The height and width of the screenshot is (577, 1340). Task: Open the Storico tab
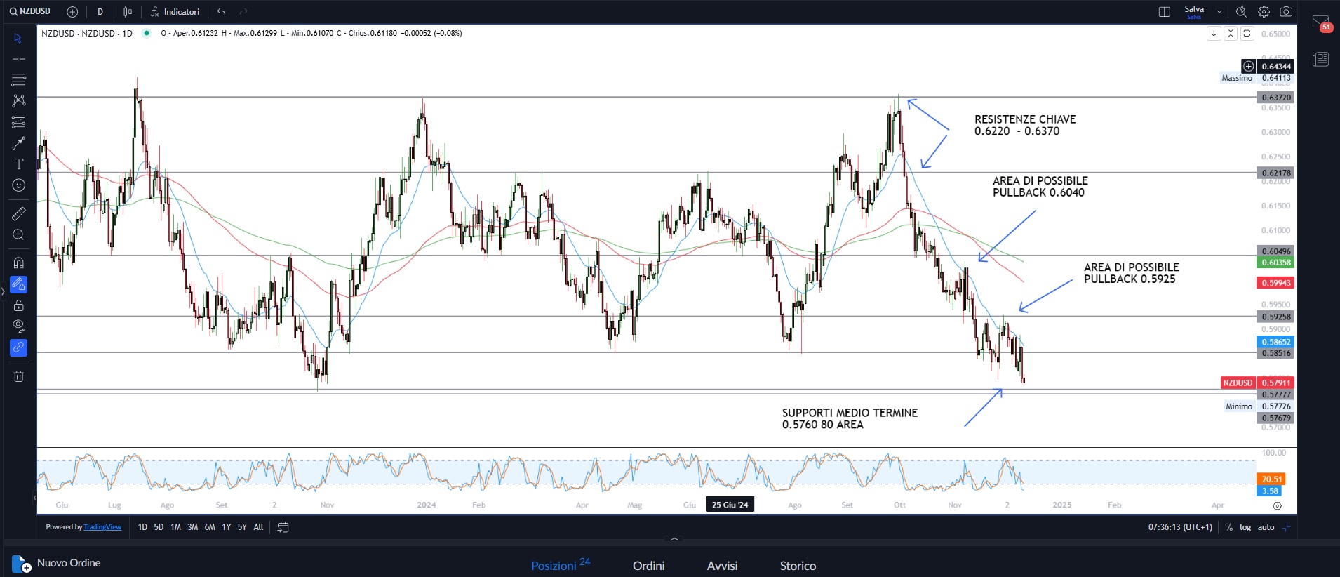798,566
